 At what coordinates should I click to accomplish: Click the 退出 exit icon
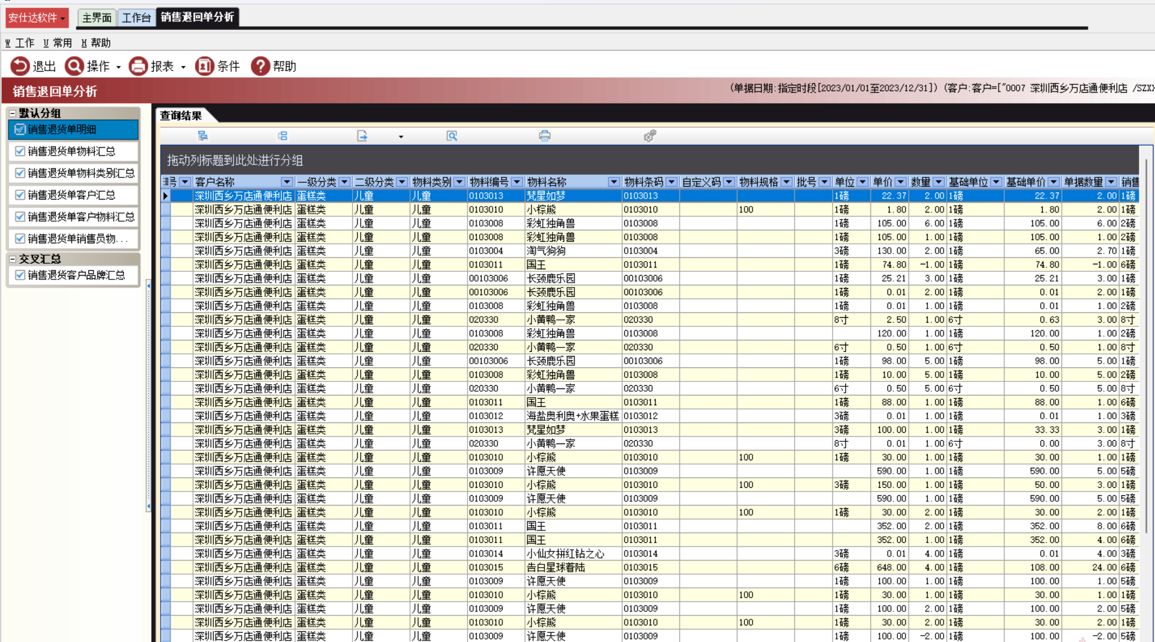[20, 66]
